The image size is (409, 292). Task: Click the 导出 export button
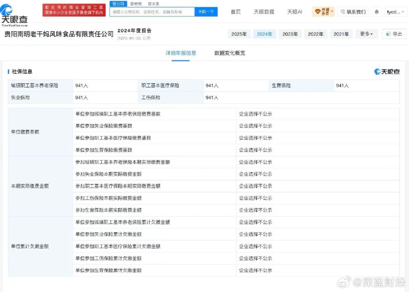[x=394, y=34]
